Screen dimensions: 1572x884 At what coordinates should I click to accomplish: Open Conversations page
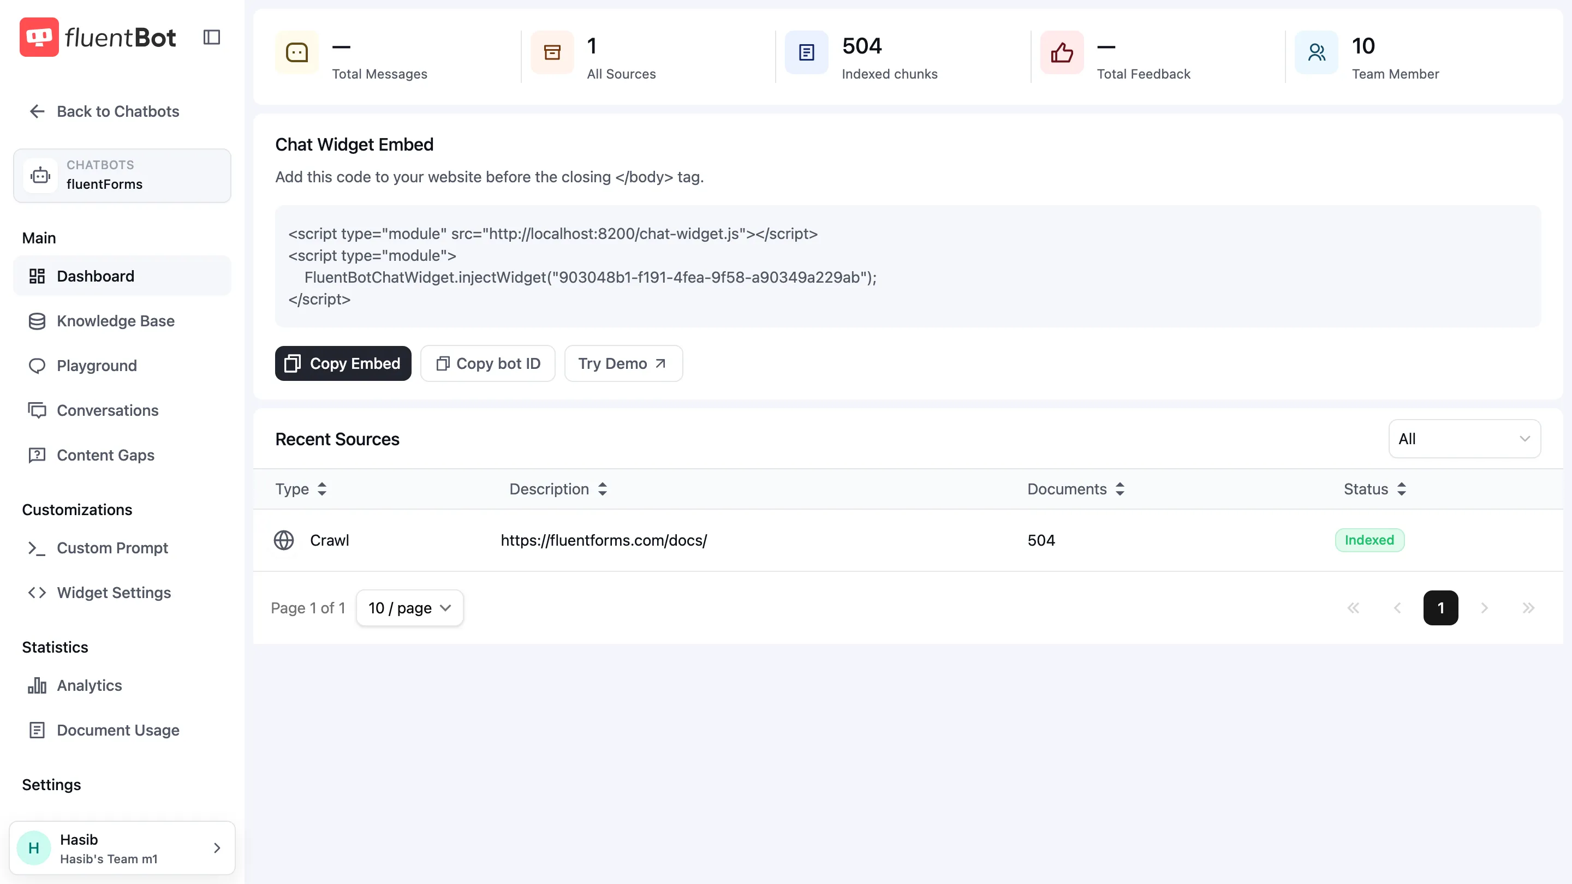click(122, 410)
